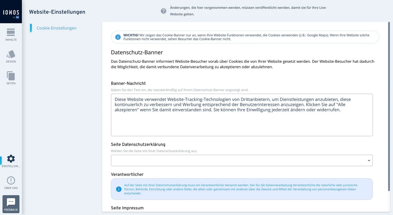The image size is (393, 215).
Task: Click the info icon in the WICHTIG banner
Action: coord(118,37)
